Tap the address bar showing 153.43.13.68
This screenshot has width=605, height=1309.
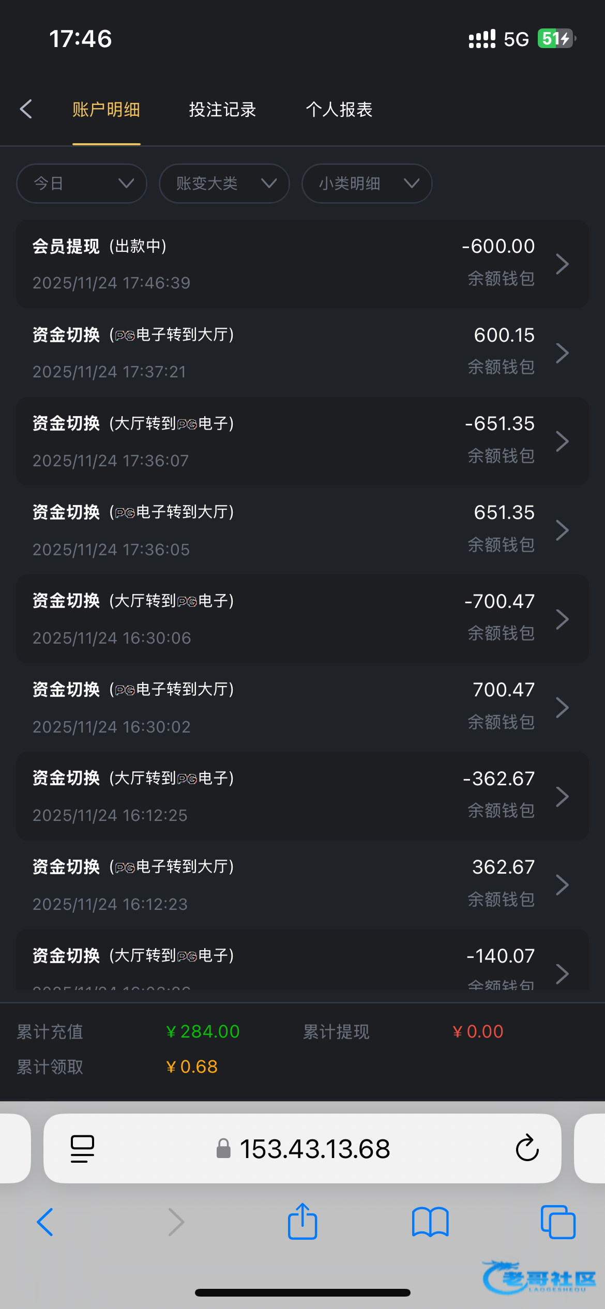[314, 1148]
